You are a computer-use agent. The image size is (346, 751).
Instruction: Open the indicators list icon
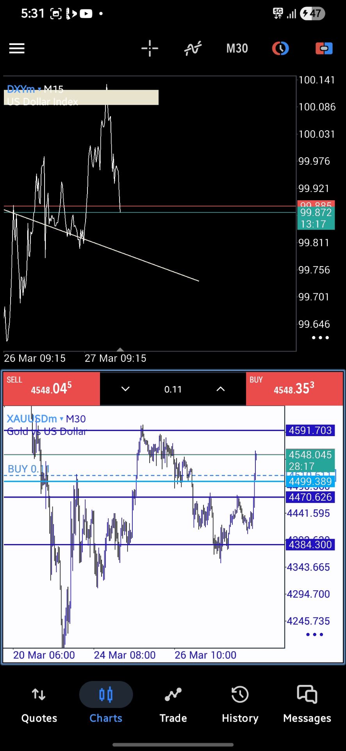[x=193, y=49]
